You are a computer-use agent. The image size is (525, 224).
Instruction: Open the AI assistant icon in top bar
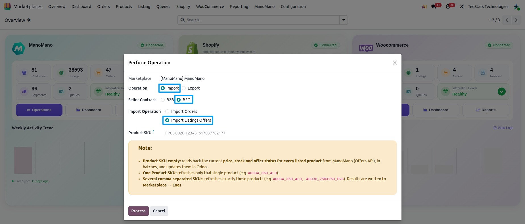(424, 7)
